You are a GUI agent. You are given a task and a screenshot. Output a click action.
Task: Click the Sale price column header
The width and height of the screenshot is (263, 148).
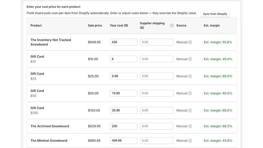pyautogui.click(x=95, y=26)
